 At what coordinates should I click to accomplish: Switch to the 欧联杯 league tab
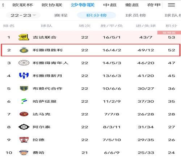[x=23, y=5]
